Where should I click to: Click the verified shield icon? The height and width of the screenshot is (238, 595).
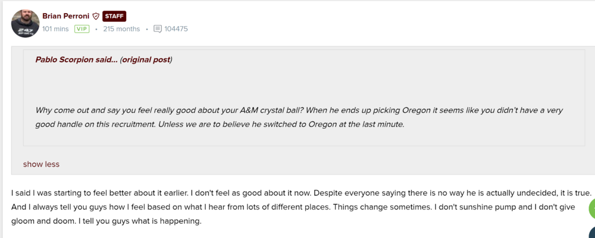(96, 17)
